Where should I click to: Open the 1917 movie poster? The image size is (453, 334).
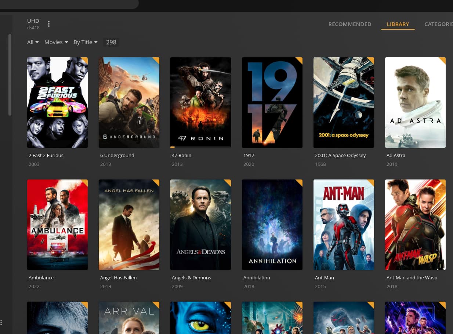pyautogui.click(x=272, y=102)
